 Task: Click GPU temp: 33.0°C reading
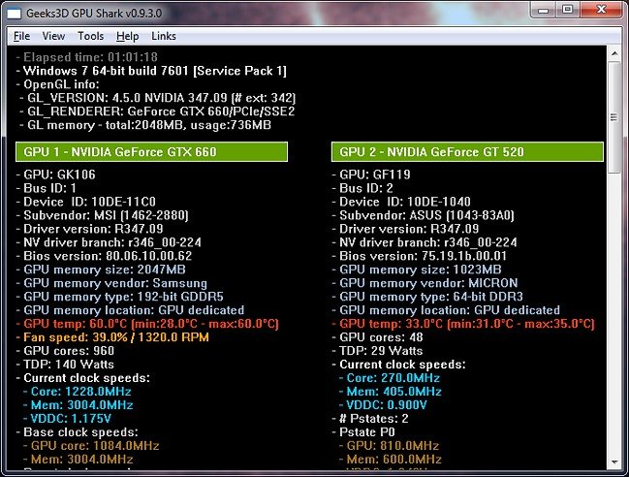pos(463,324)
